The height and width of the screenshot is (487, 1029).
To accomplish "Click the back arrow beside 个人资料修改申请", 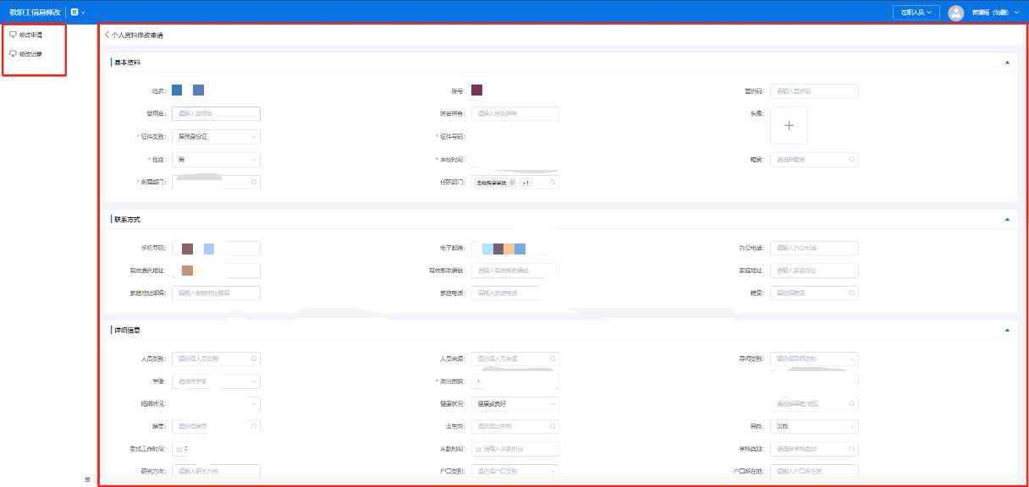I will (x=107, y=36).
